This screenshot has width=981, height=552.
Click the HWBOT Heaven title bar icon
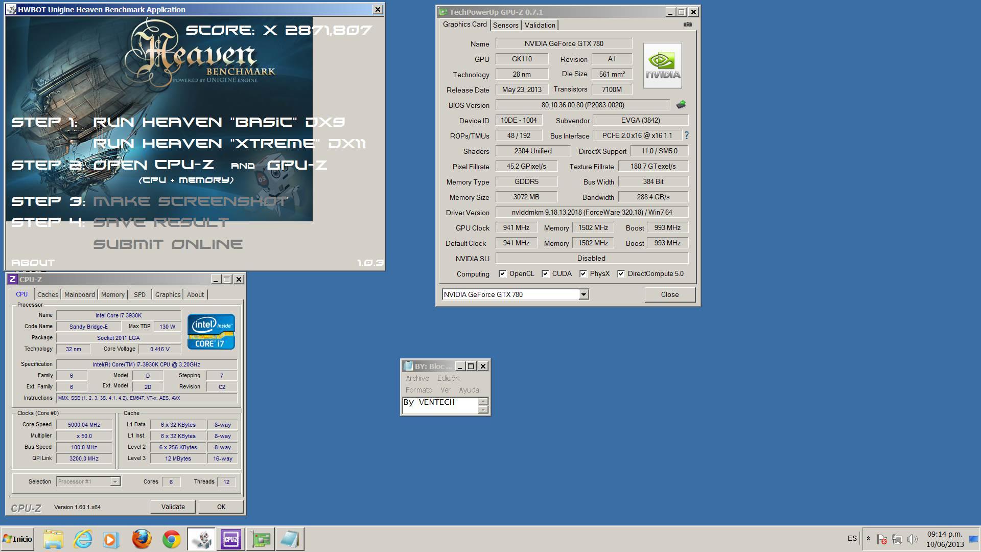(11, 9)
